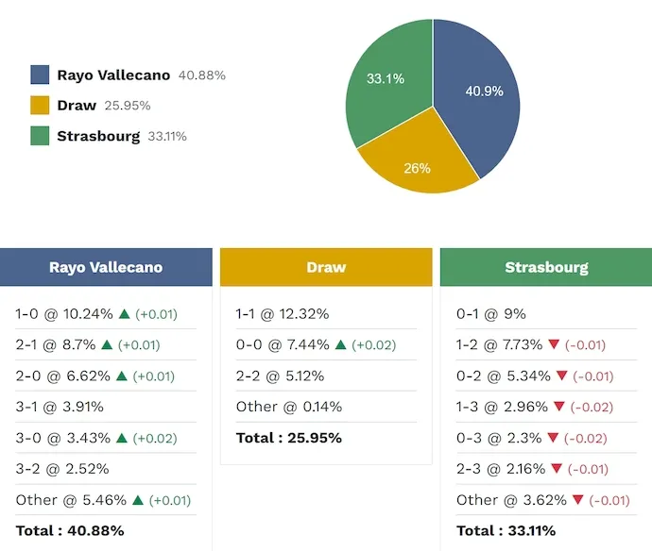Click the blue Rayo Vallecano legend swatch

pyautogui.click(x=40, y=75)
